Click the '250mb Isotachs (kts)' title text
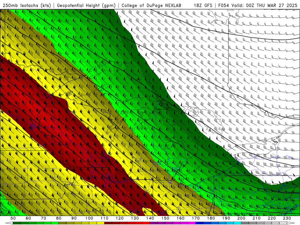Image resolution: width=300 pixels, height=225 pixels. coord(27,5)
